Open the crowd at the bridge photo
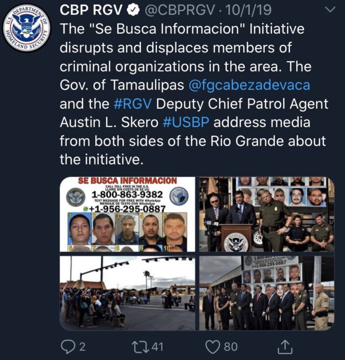This screenshot has width=345, height=360. (127, 293)
